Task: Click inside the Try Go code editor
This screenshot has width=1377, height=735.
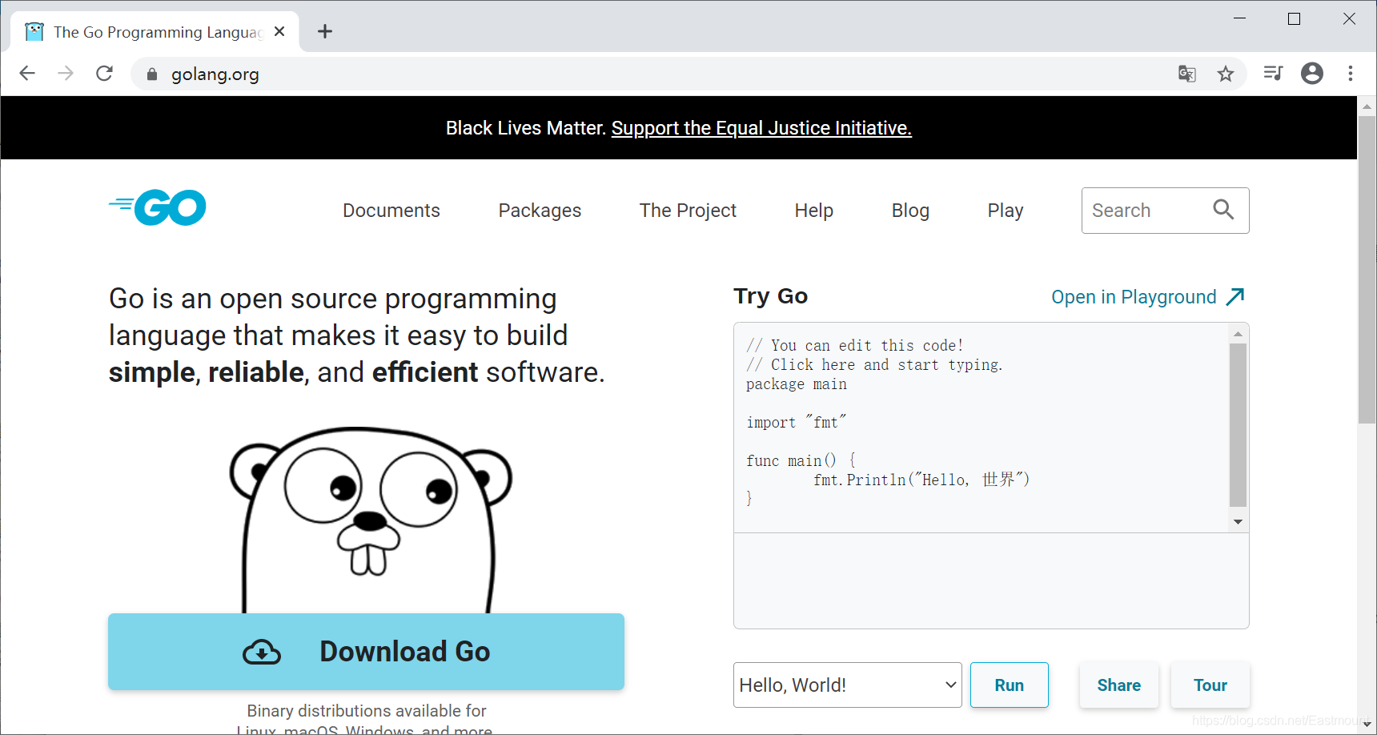Action: tap(982, 428)
